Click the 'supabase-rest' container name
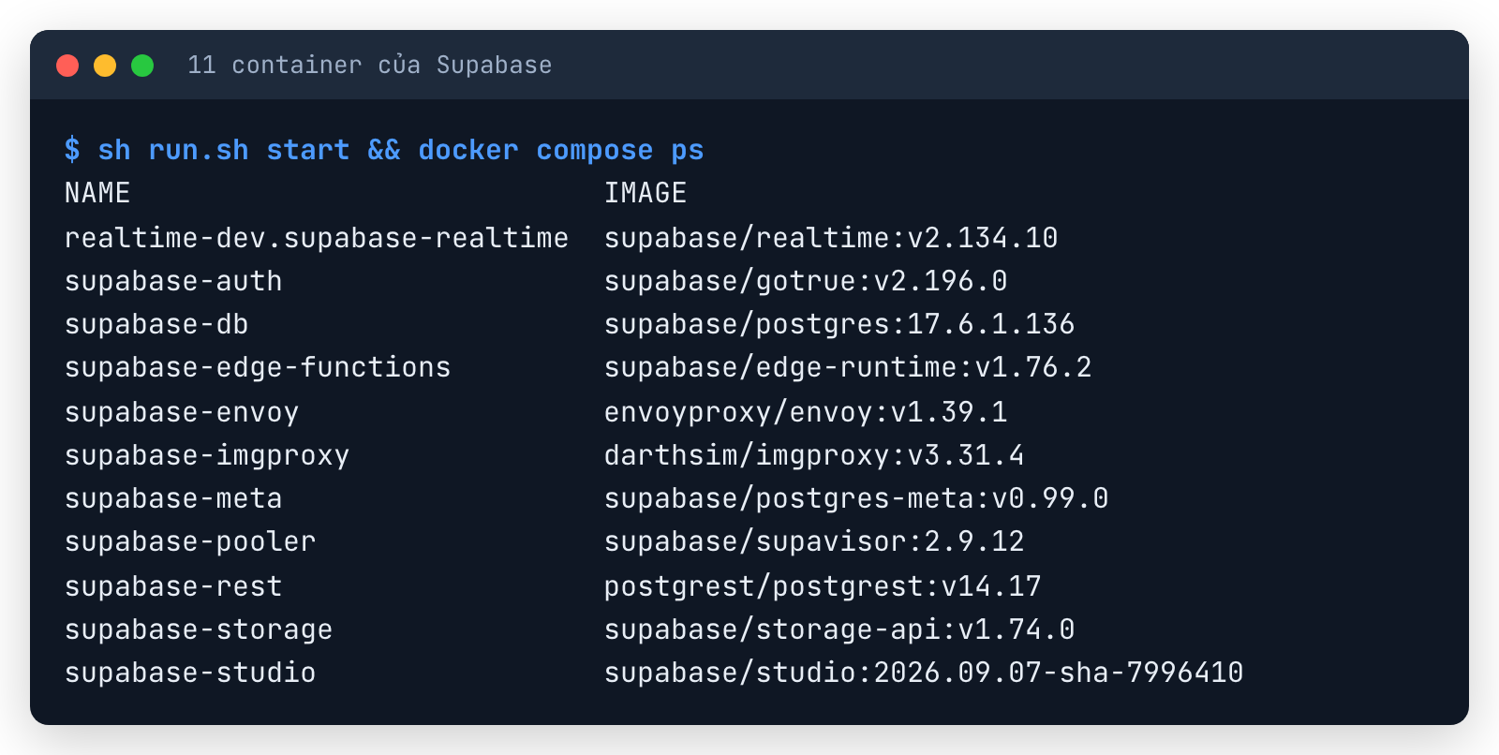 pyautogui.click(x=173, y=586)
